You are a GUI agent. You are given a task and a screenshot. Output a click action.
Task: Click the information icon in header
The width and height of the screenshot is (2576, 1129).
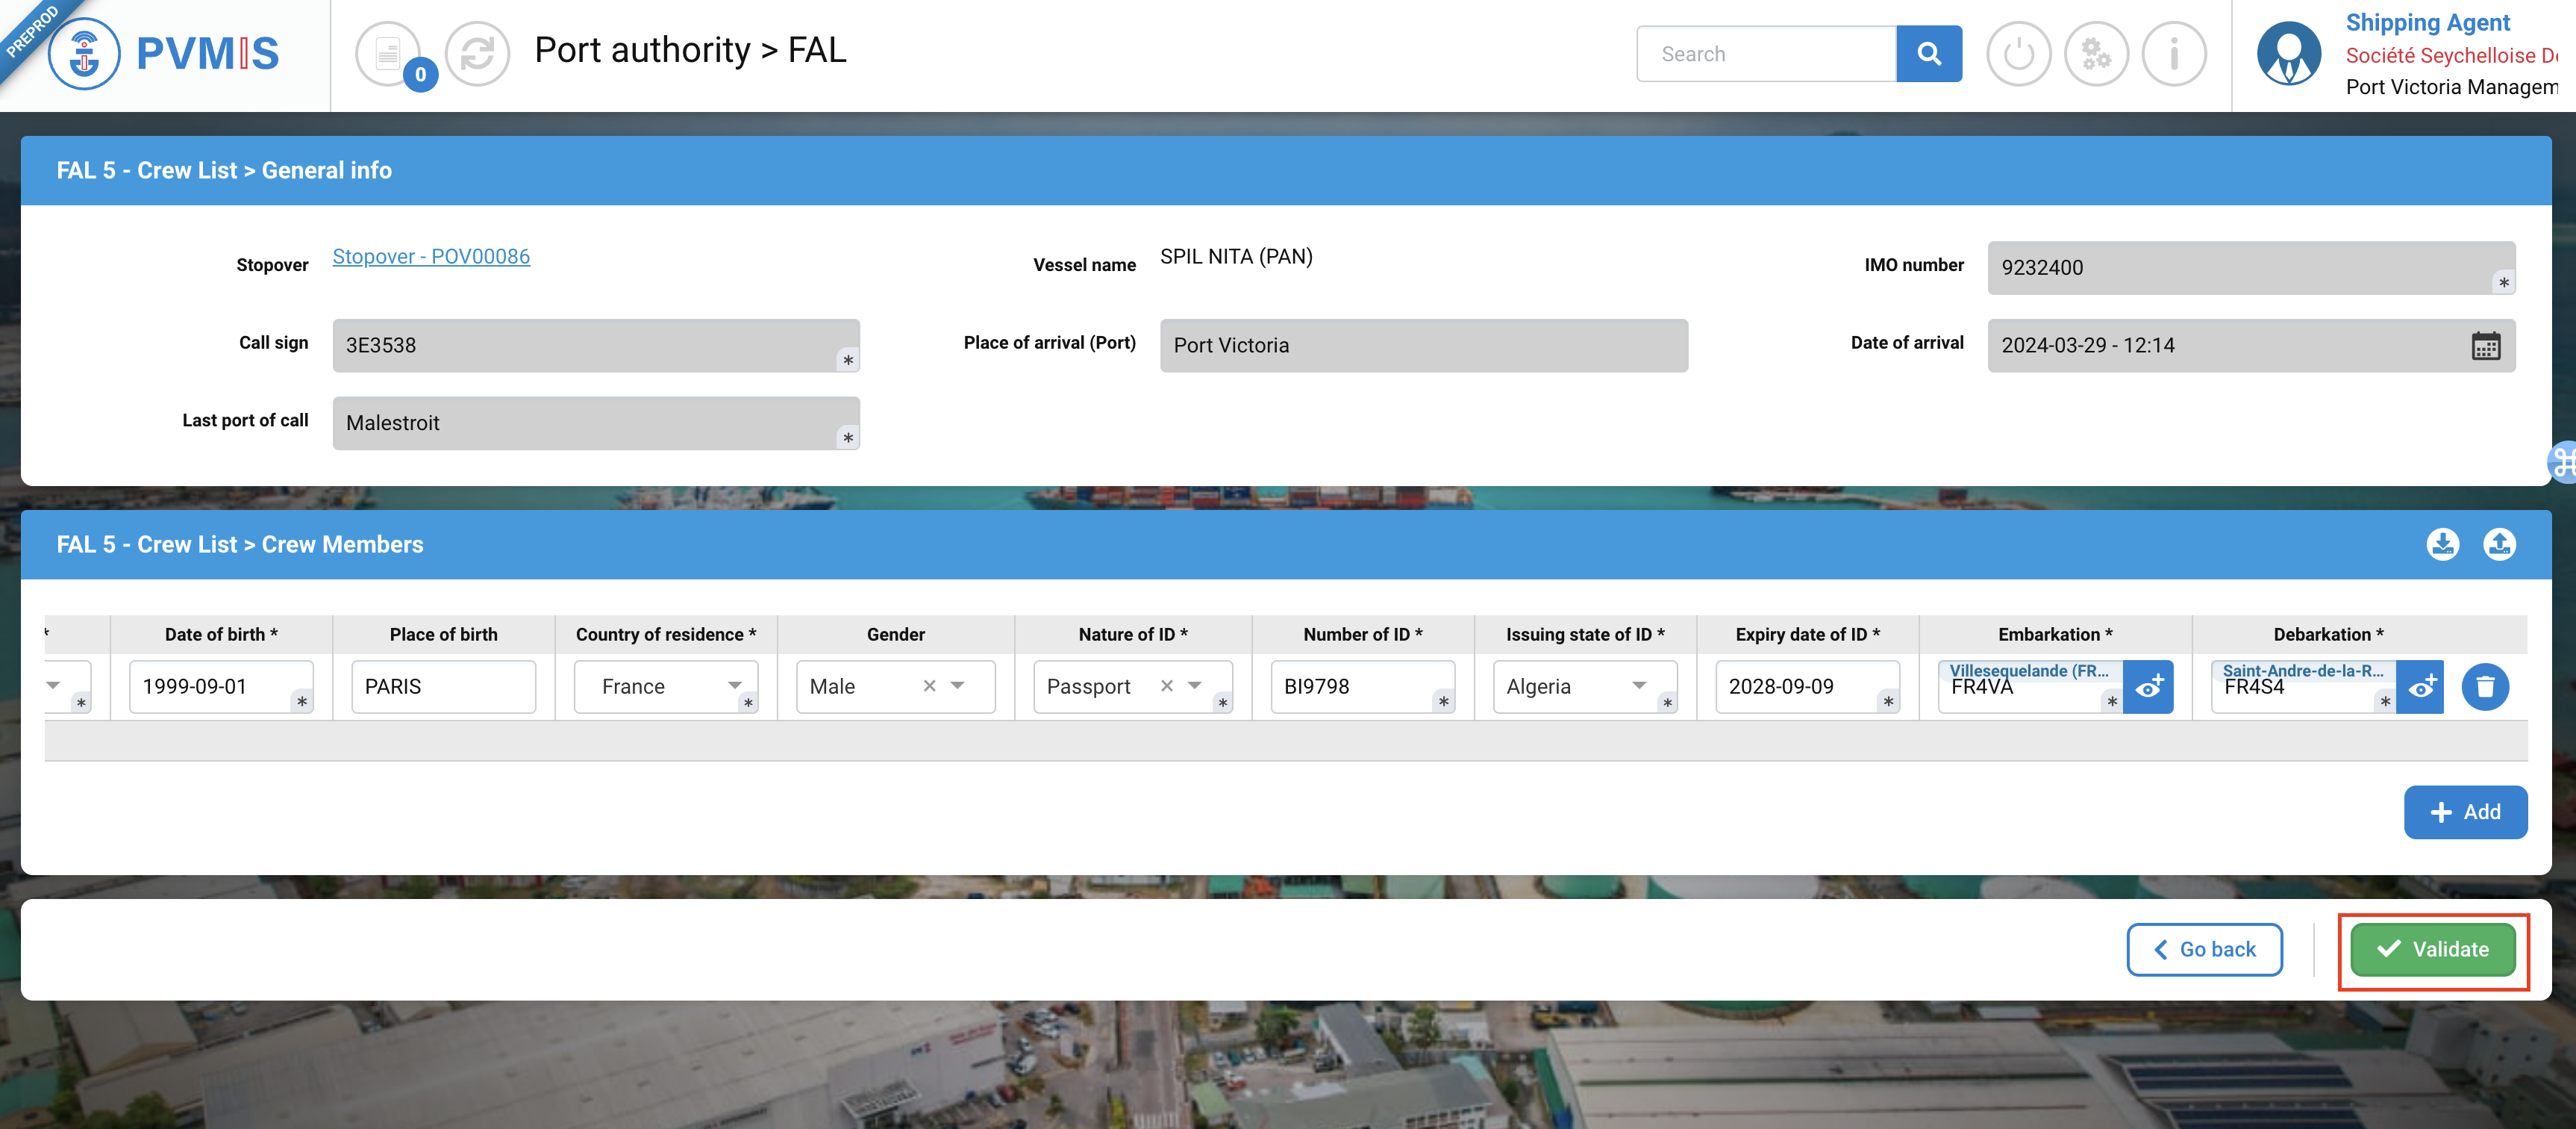click(2173, 54)
